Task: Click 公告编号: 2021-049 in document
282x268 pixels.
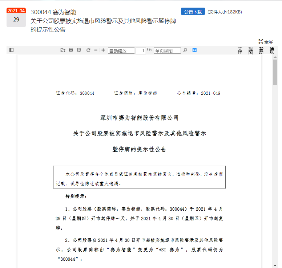Action: 198,93
